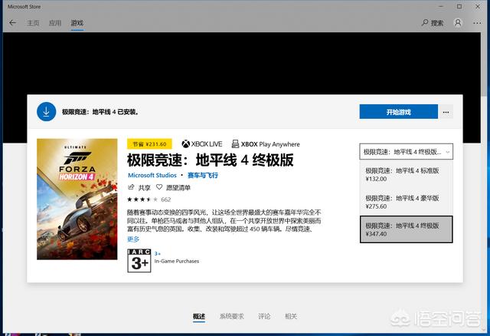490x336 pixels.
Task: Open the top-right more options ellipsis
Action: [477, 23]
